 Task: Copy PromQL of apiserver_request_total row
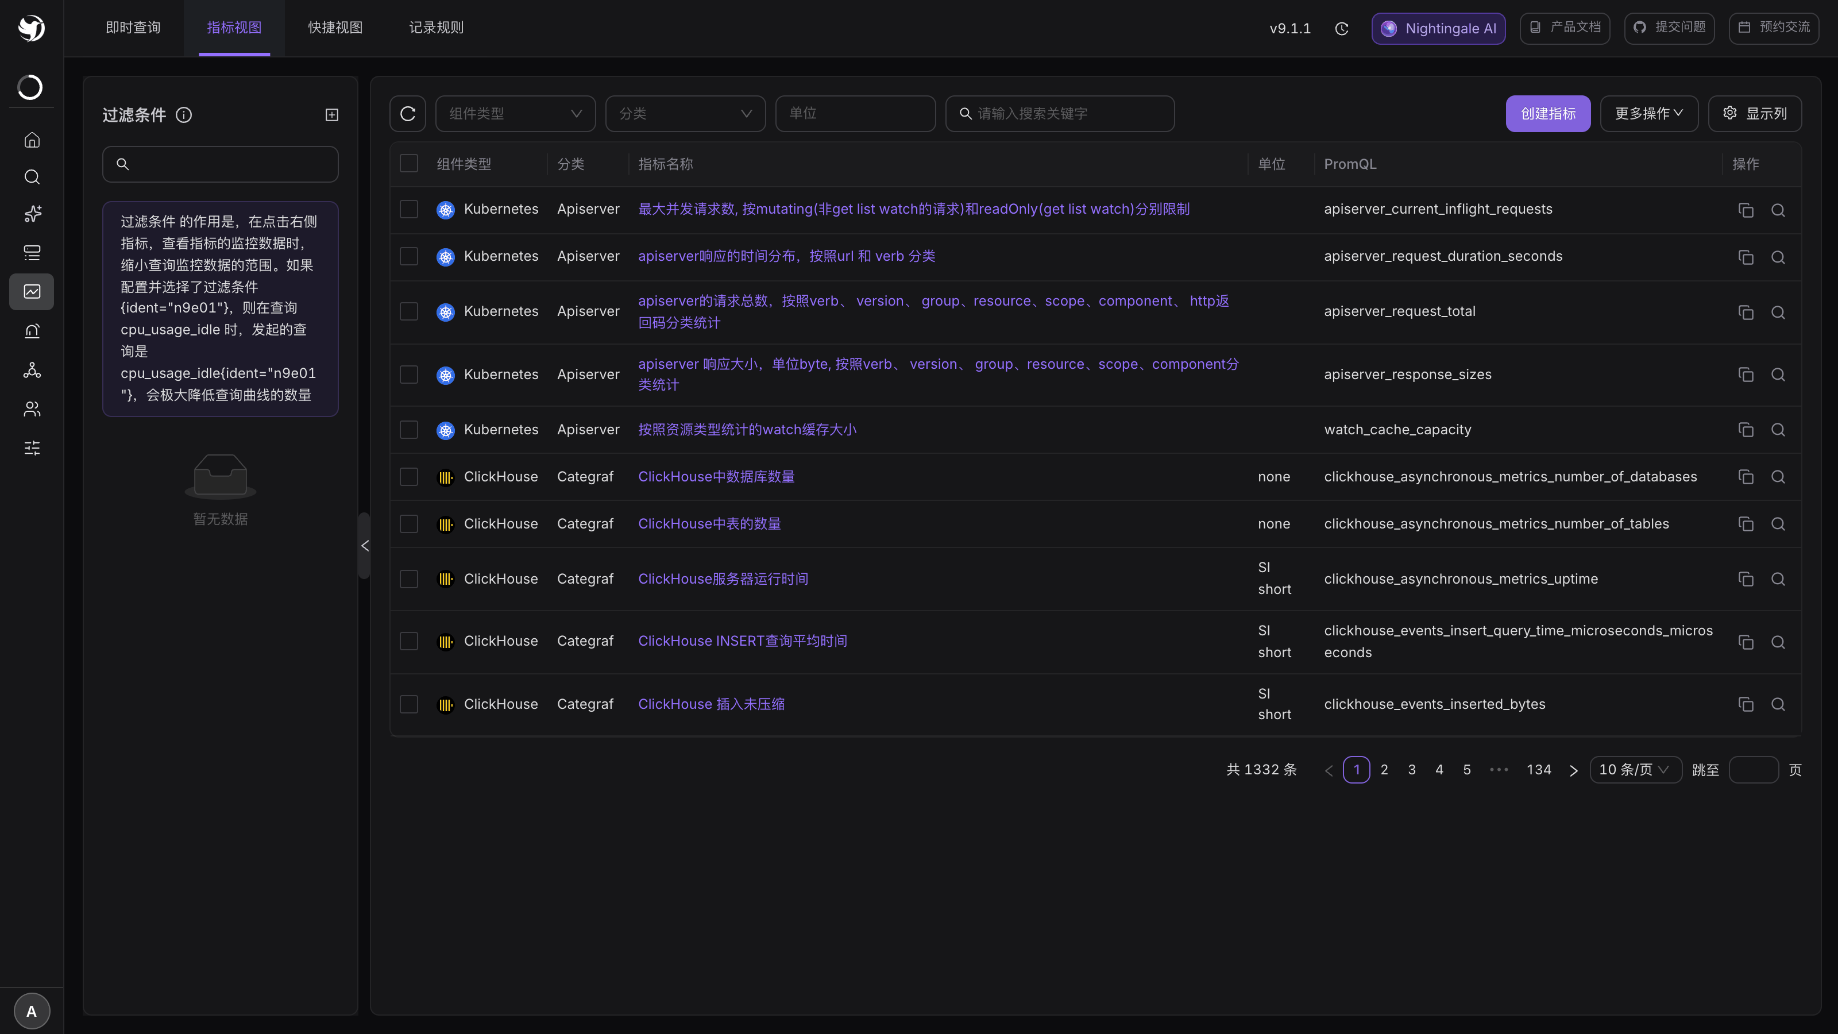[x=1746, y=312]
